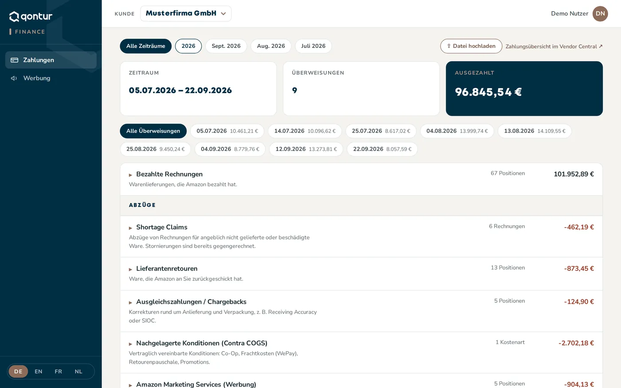
Task: Click the Werbung megaphone icon
Action: coord(14,78)
